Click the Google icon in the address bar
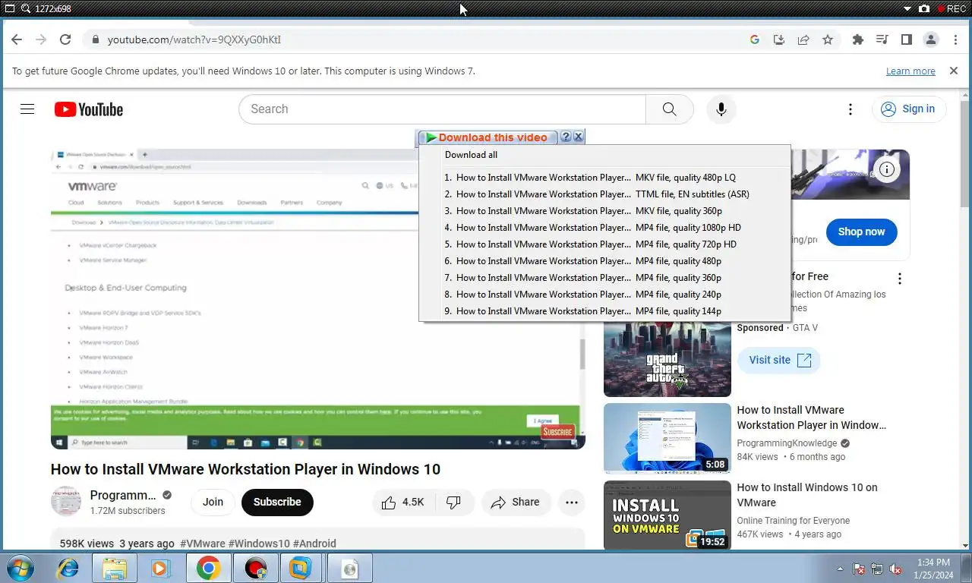The image size is (972, 583). [755, 39]
